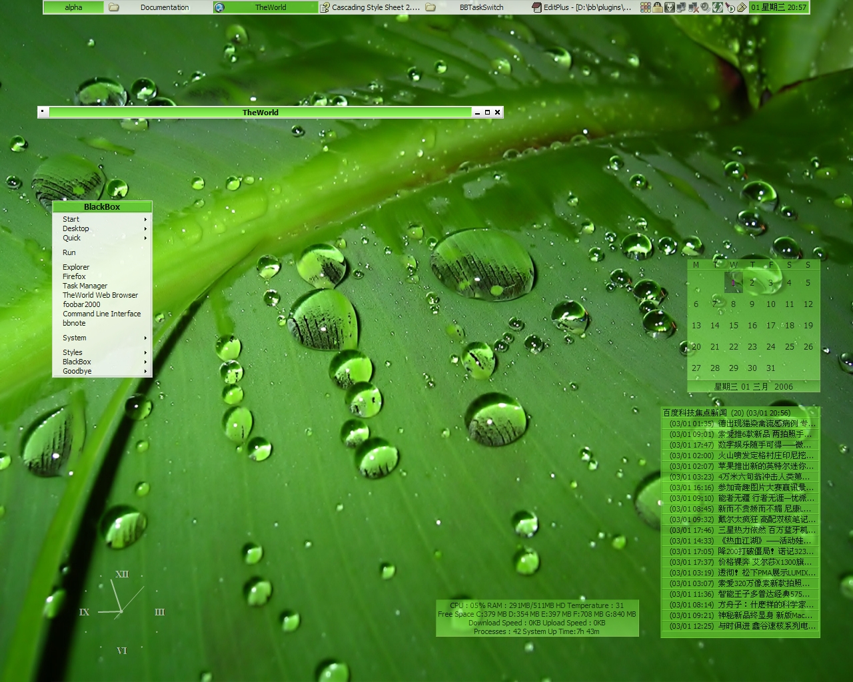Image resolution: width=853 pixels, height=682 pixels.
Task: Open the news item dated 03/01 01:35
Action: [740, 424]
